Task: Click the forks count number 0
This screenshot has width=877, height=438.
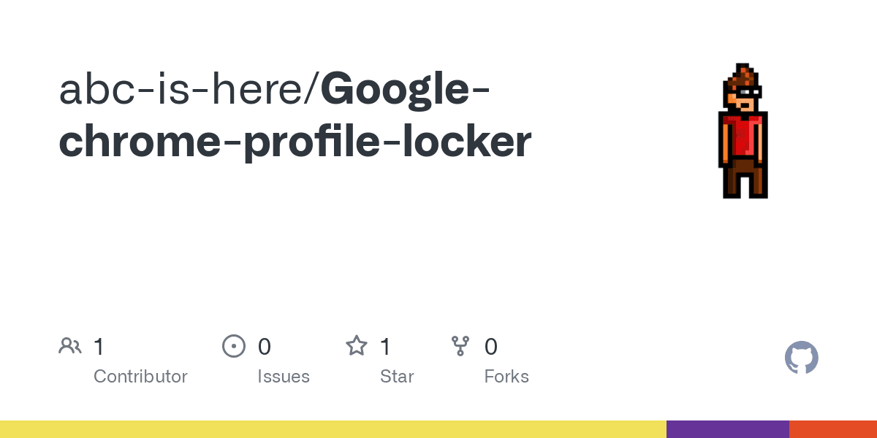Action: pyautogui.click(x=491, y=347)
